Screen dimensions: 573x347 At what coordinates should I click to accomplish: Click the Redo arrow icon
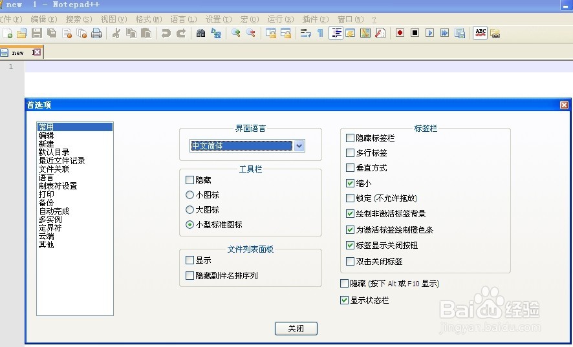(x=181, y=33)
